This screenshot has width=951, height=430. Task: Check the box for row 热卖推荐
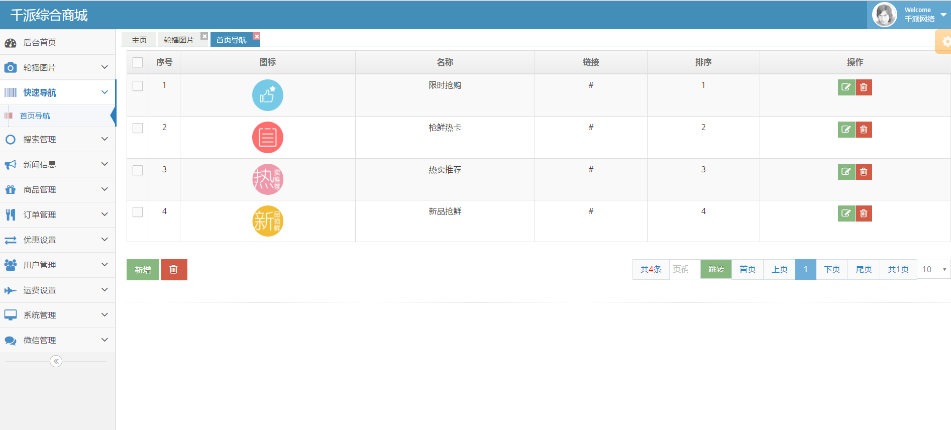(x=138, y=170)
